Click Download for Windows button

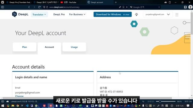[112, 14]
